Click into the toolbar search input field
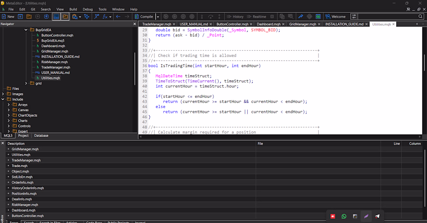This screenshot has height=223, width=427. [x=388, y=17]
